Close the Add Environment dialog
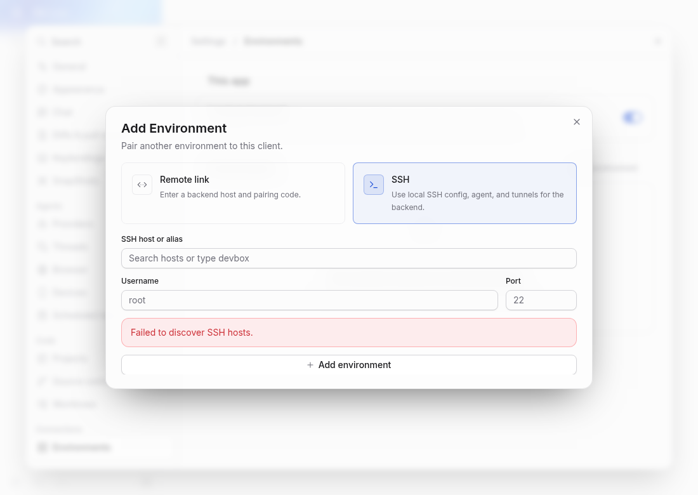 (x=576, y=122)
